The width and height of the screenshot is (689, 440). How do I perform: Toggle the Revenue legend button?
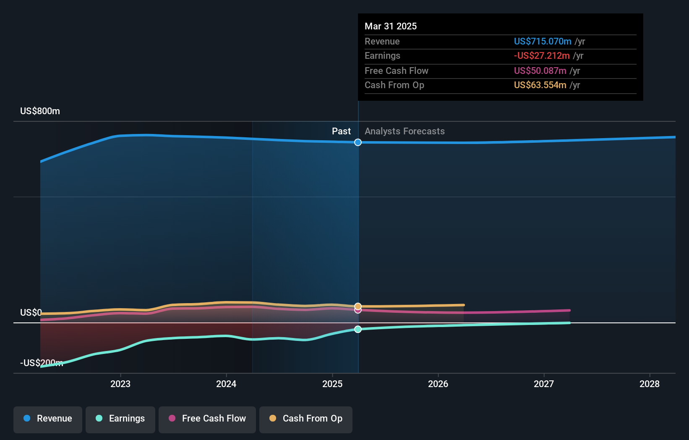48,419
